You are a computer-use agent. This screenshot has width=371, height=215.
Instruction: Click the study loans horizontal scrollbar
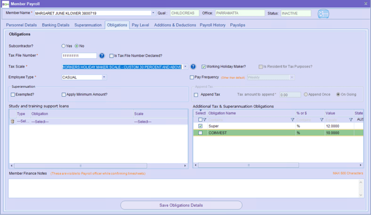pyautogui.click(x=80, y=166)
